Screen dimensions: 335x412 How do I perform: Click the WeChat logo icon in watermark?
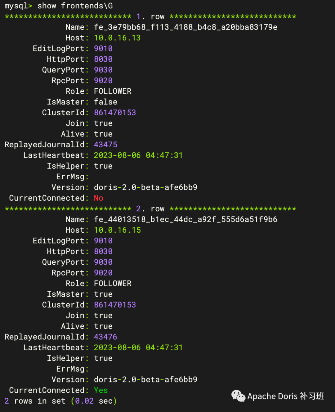tap(238, 396)
